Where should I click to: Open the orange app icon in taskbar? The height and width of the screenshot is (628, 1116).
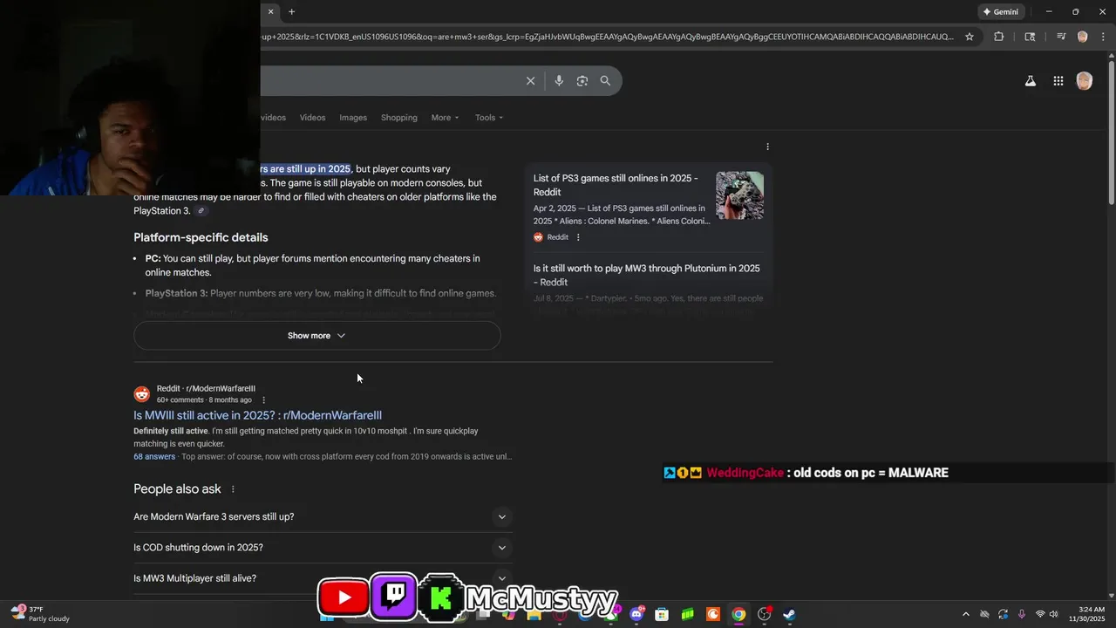tap(712, 614)
